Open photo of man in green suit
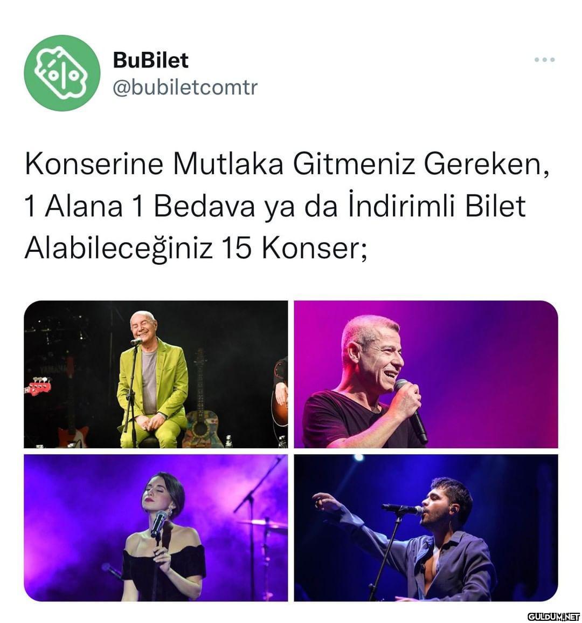The height and width of the screenshot is (623, 582). (x=156, y=374)
